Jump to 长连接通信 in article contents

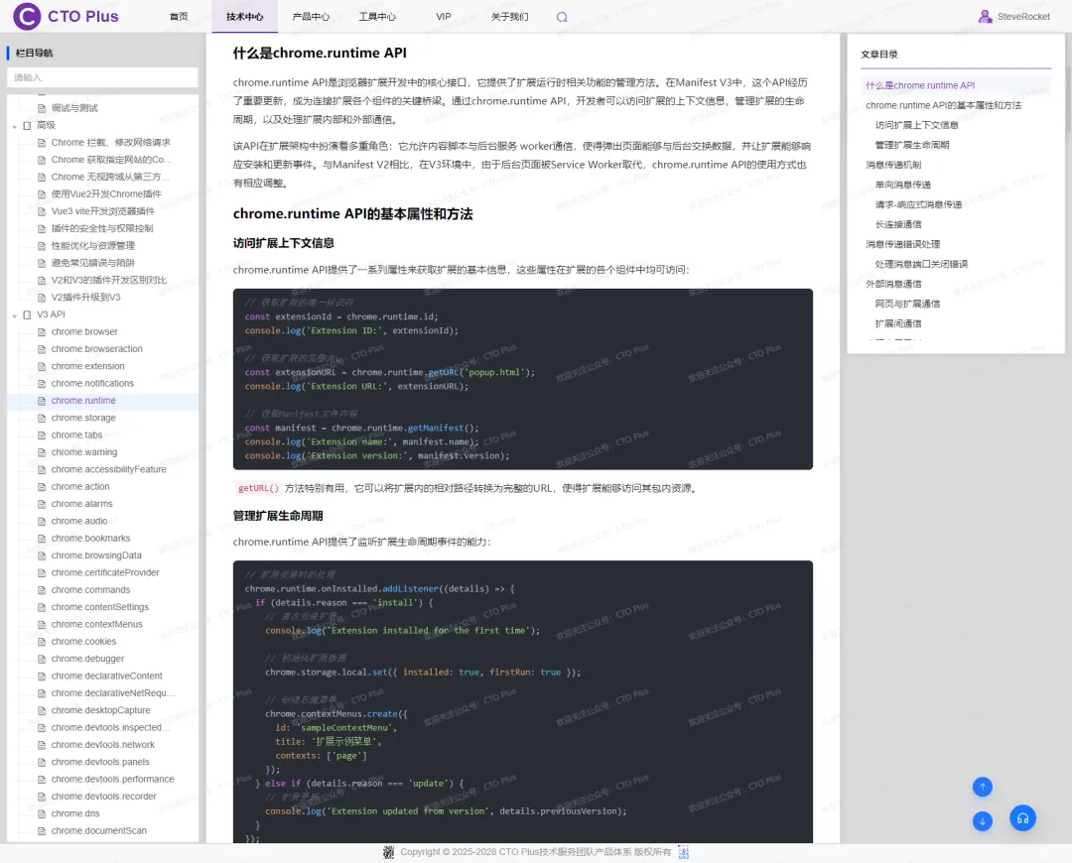(898, 224)
